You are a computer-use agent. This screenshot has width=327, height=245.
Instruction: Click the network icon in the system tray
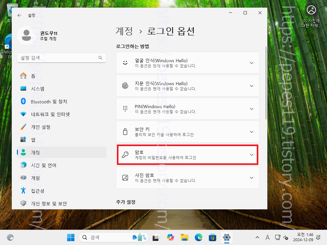[x=278, y=237]
